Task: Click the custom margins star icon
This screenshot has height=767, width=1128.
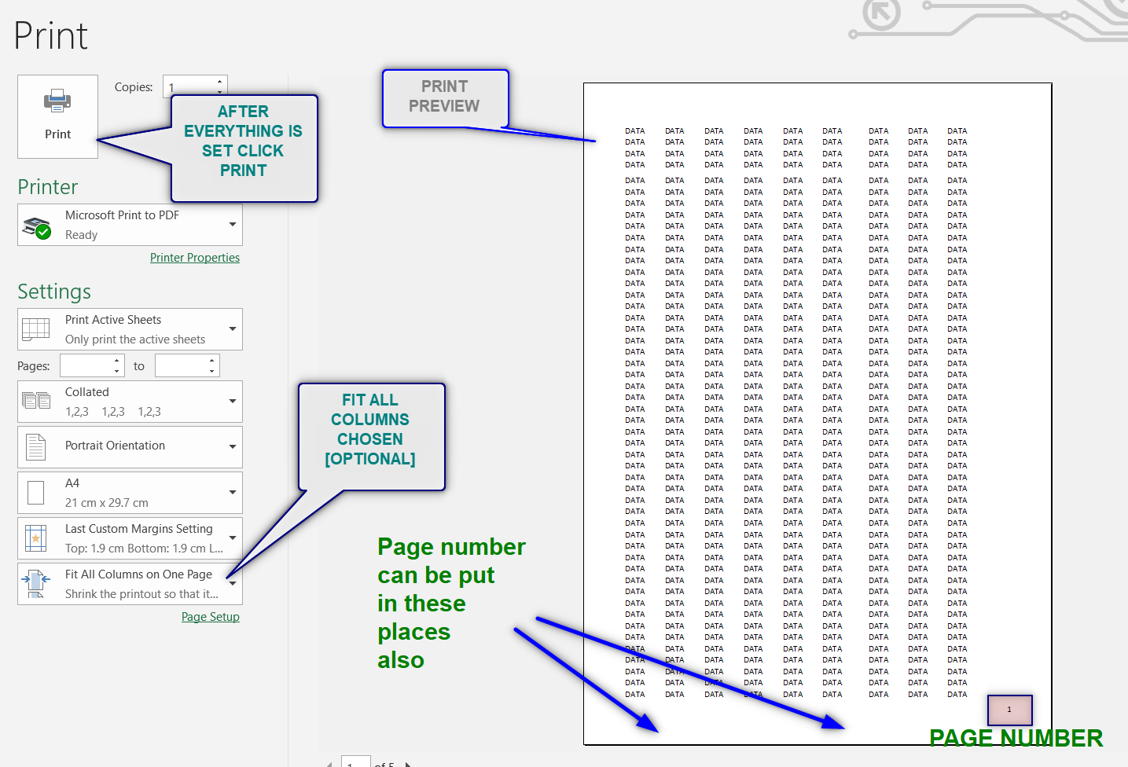Action: (x=36, y=538)
